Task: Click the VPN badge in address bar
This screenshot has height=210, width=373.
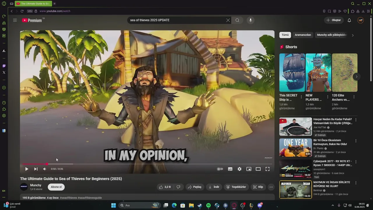Action: [30, 11]
